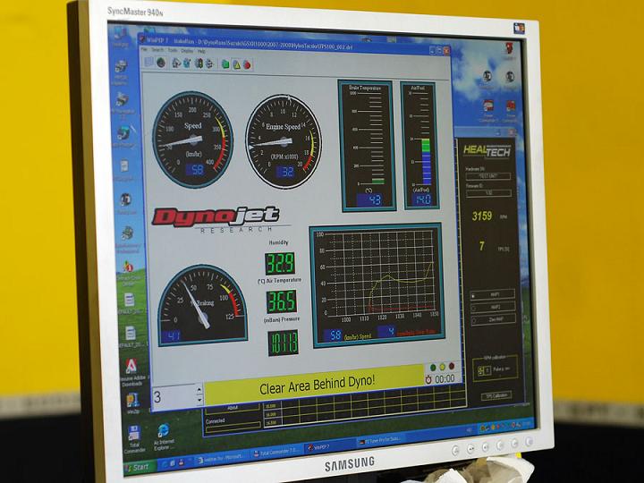644x483 pixels.
Task: Switch to WinPEP 7 in taskbar
Action: click(x=329, y=447)
